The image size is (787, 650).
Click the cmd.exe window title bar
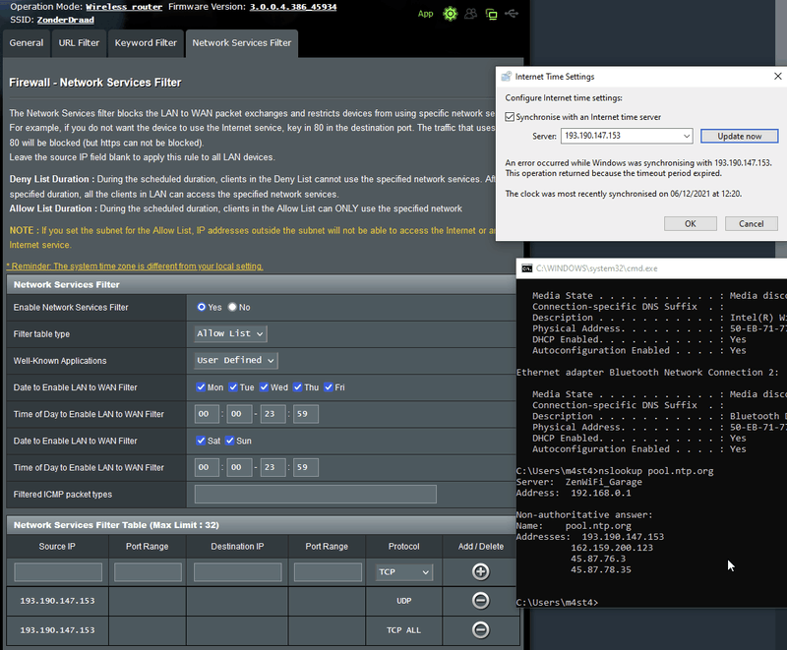pyautogui.click(x=651, y=268)
